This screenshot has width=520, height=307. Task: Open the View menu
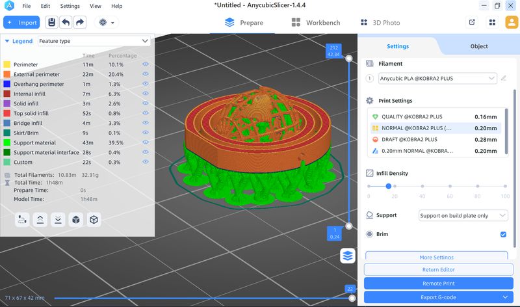coord(96,6)
